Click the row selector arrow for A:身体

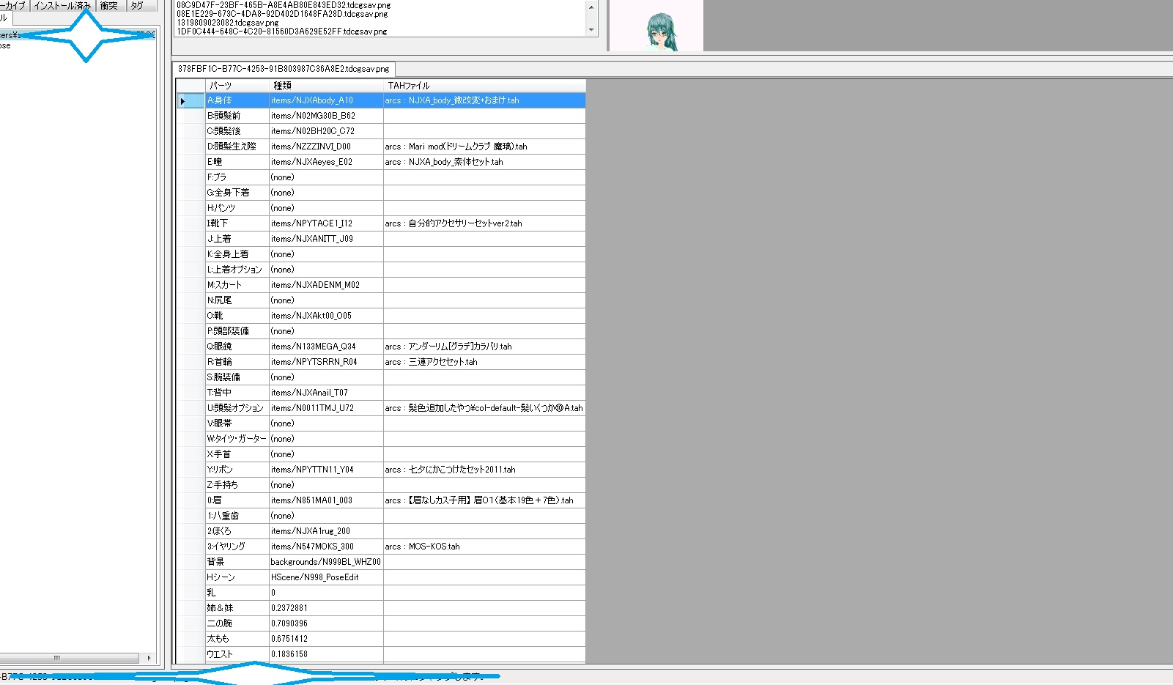[x=182, y=101]
